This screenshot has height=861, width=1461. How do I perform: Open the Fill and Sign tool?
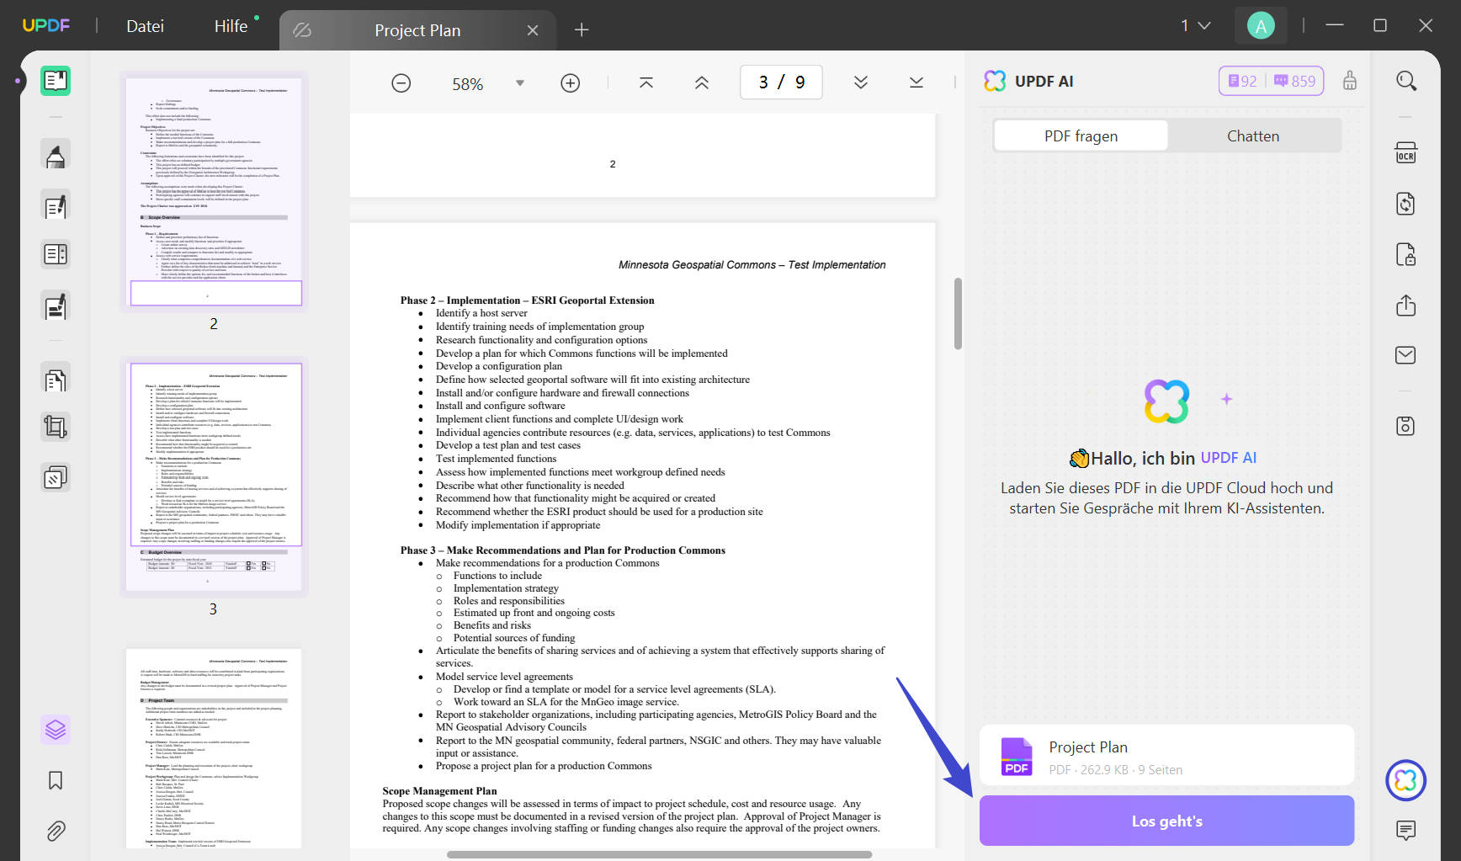[56, 306]
